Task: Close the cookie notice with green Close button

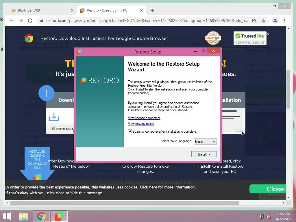Action: click(x=268, y=189)
